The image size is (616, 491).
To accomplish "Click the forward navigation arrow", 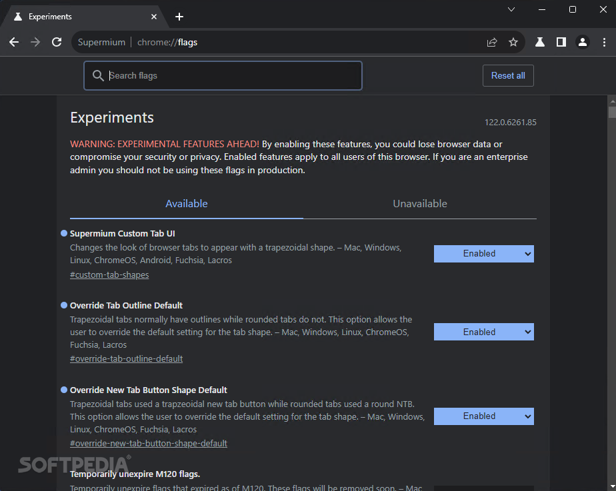I will (x=35, y=42).
